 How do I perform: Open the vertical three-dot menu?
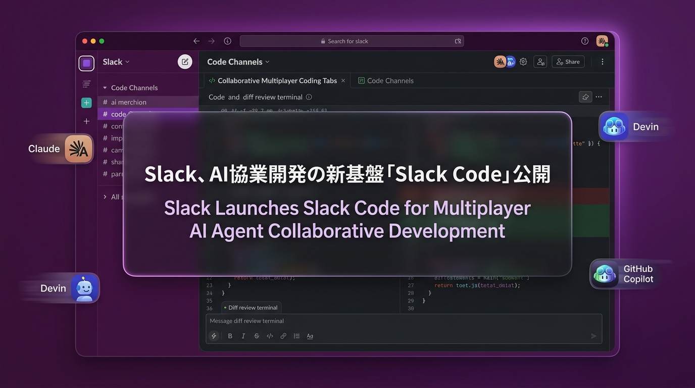point(602,62)
